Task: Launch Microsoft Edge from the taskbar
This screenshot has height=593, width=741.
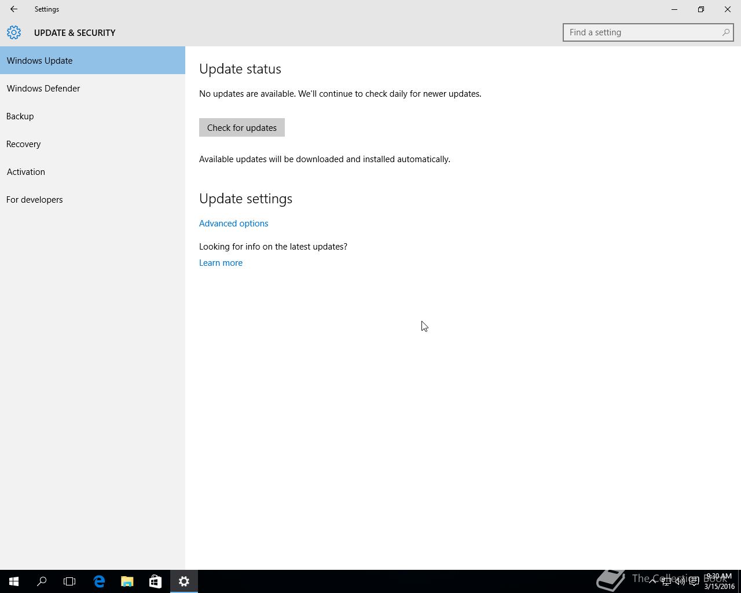Action: tap(99, 581)
